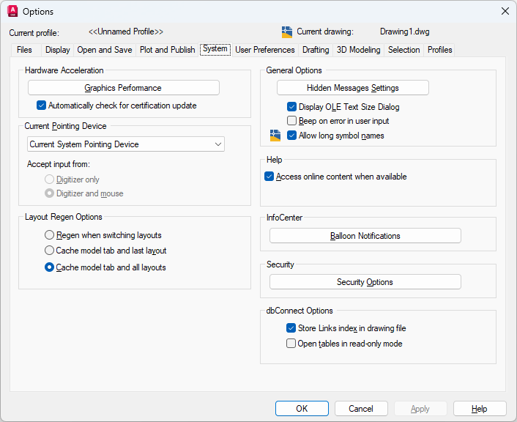The height and width of the screenshot is (422, 517).
Task: Enable Beep on error in user input
Action: (292, 121)
